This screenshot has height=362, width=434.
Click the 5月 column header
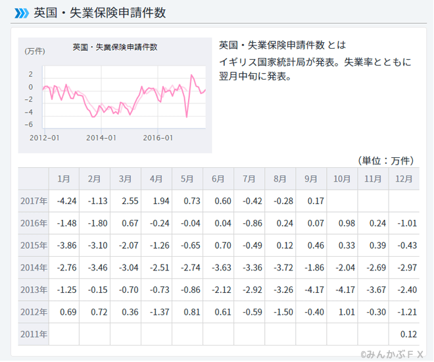pos(187,178)
